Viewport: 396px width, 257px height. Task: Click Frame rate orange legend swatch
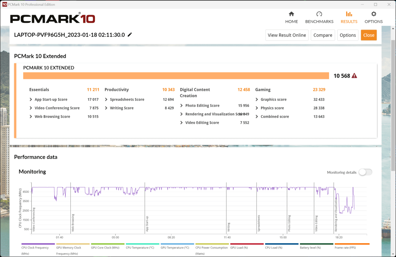pyautogui.click(x=352, y=244)
